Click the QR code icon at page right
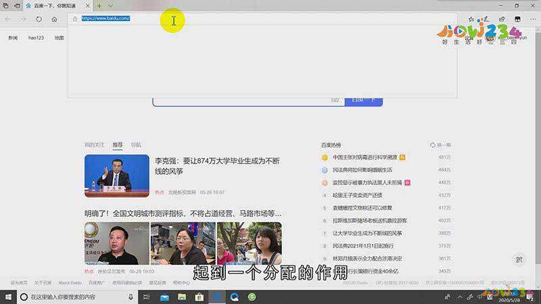Viewport: 541px width, 304px height. point(519,259)
